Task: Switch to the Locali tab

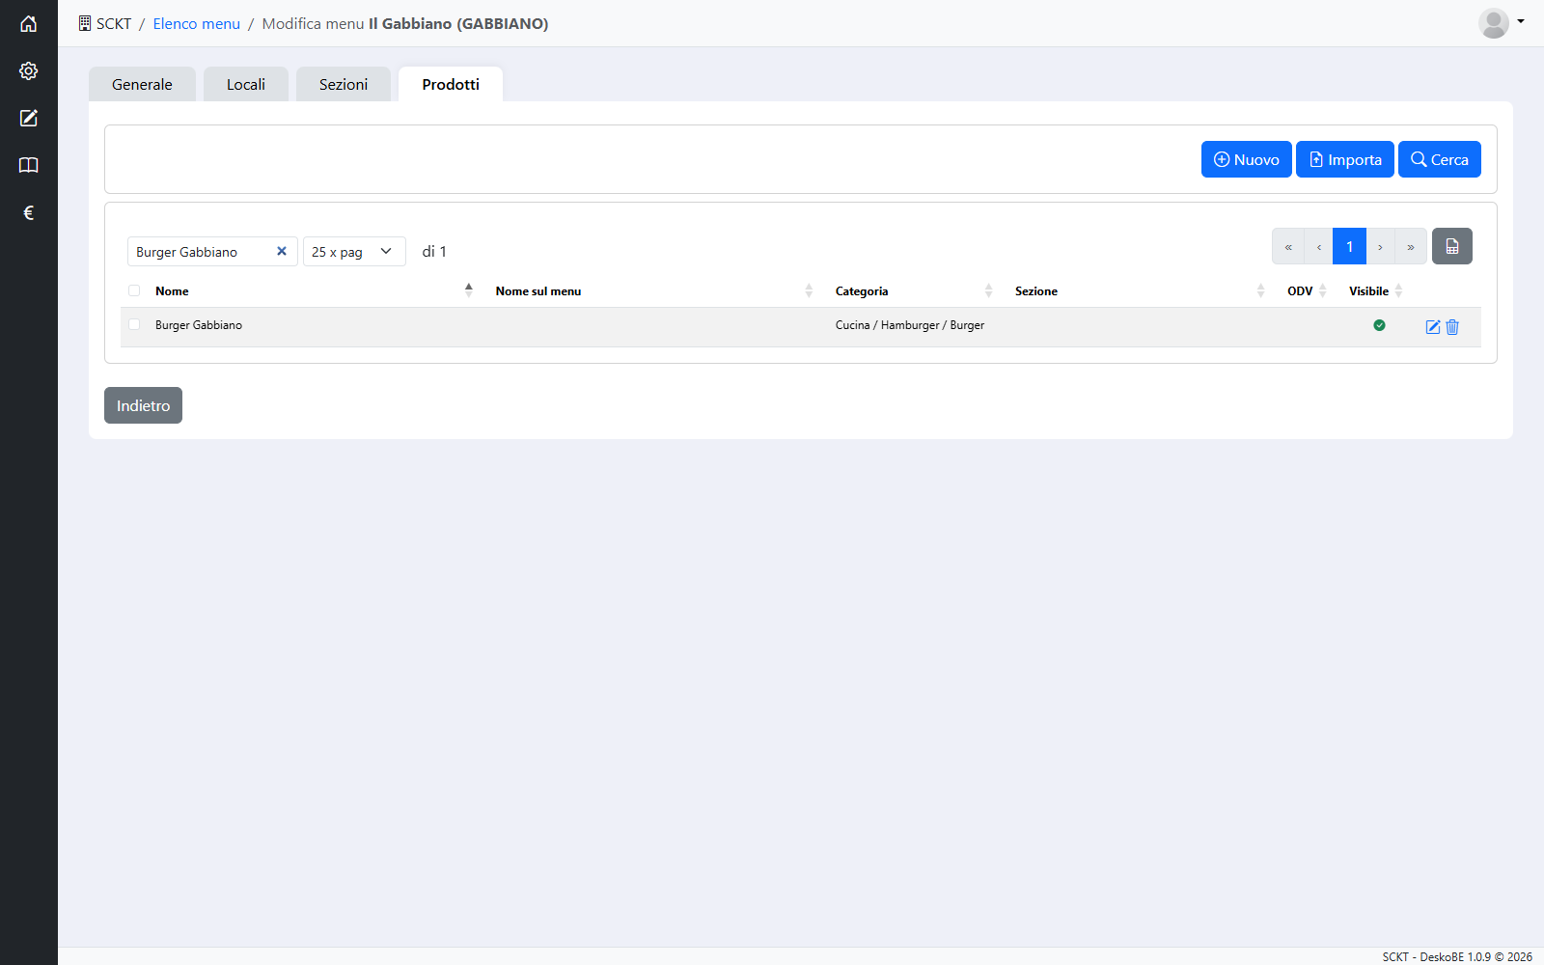Action: click(x=246, y=84)
